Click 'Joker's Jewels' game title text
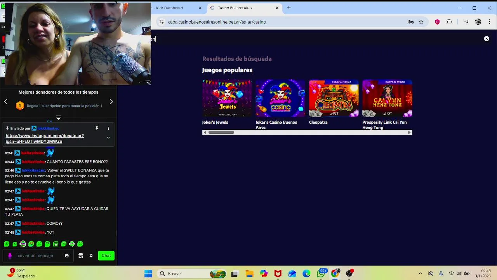The width and height of the screenshot is (497, 280). tap(215, 122)
